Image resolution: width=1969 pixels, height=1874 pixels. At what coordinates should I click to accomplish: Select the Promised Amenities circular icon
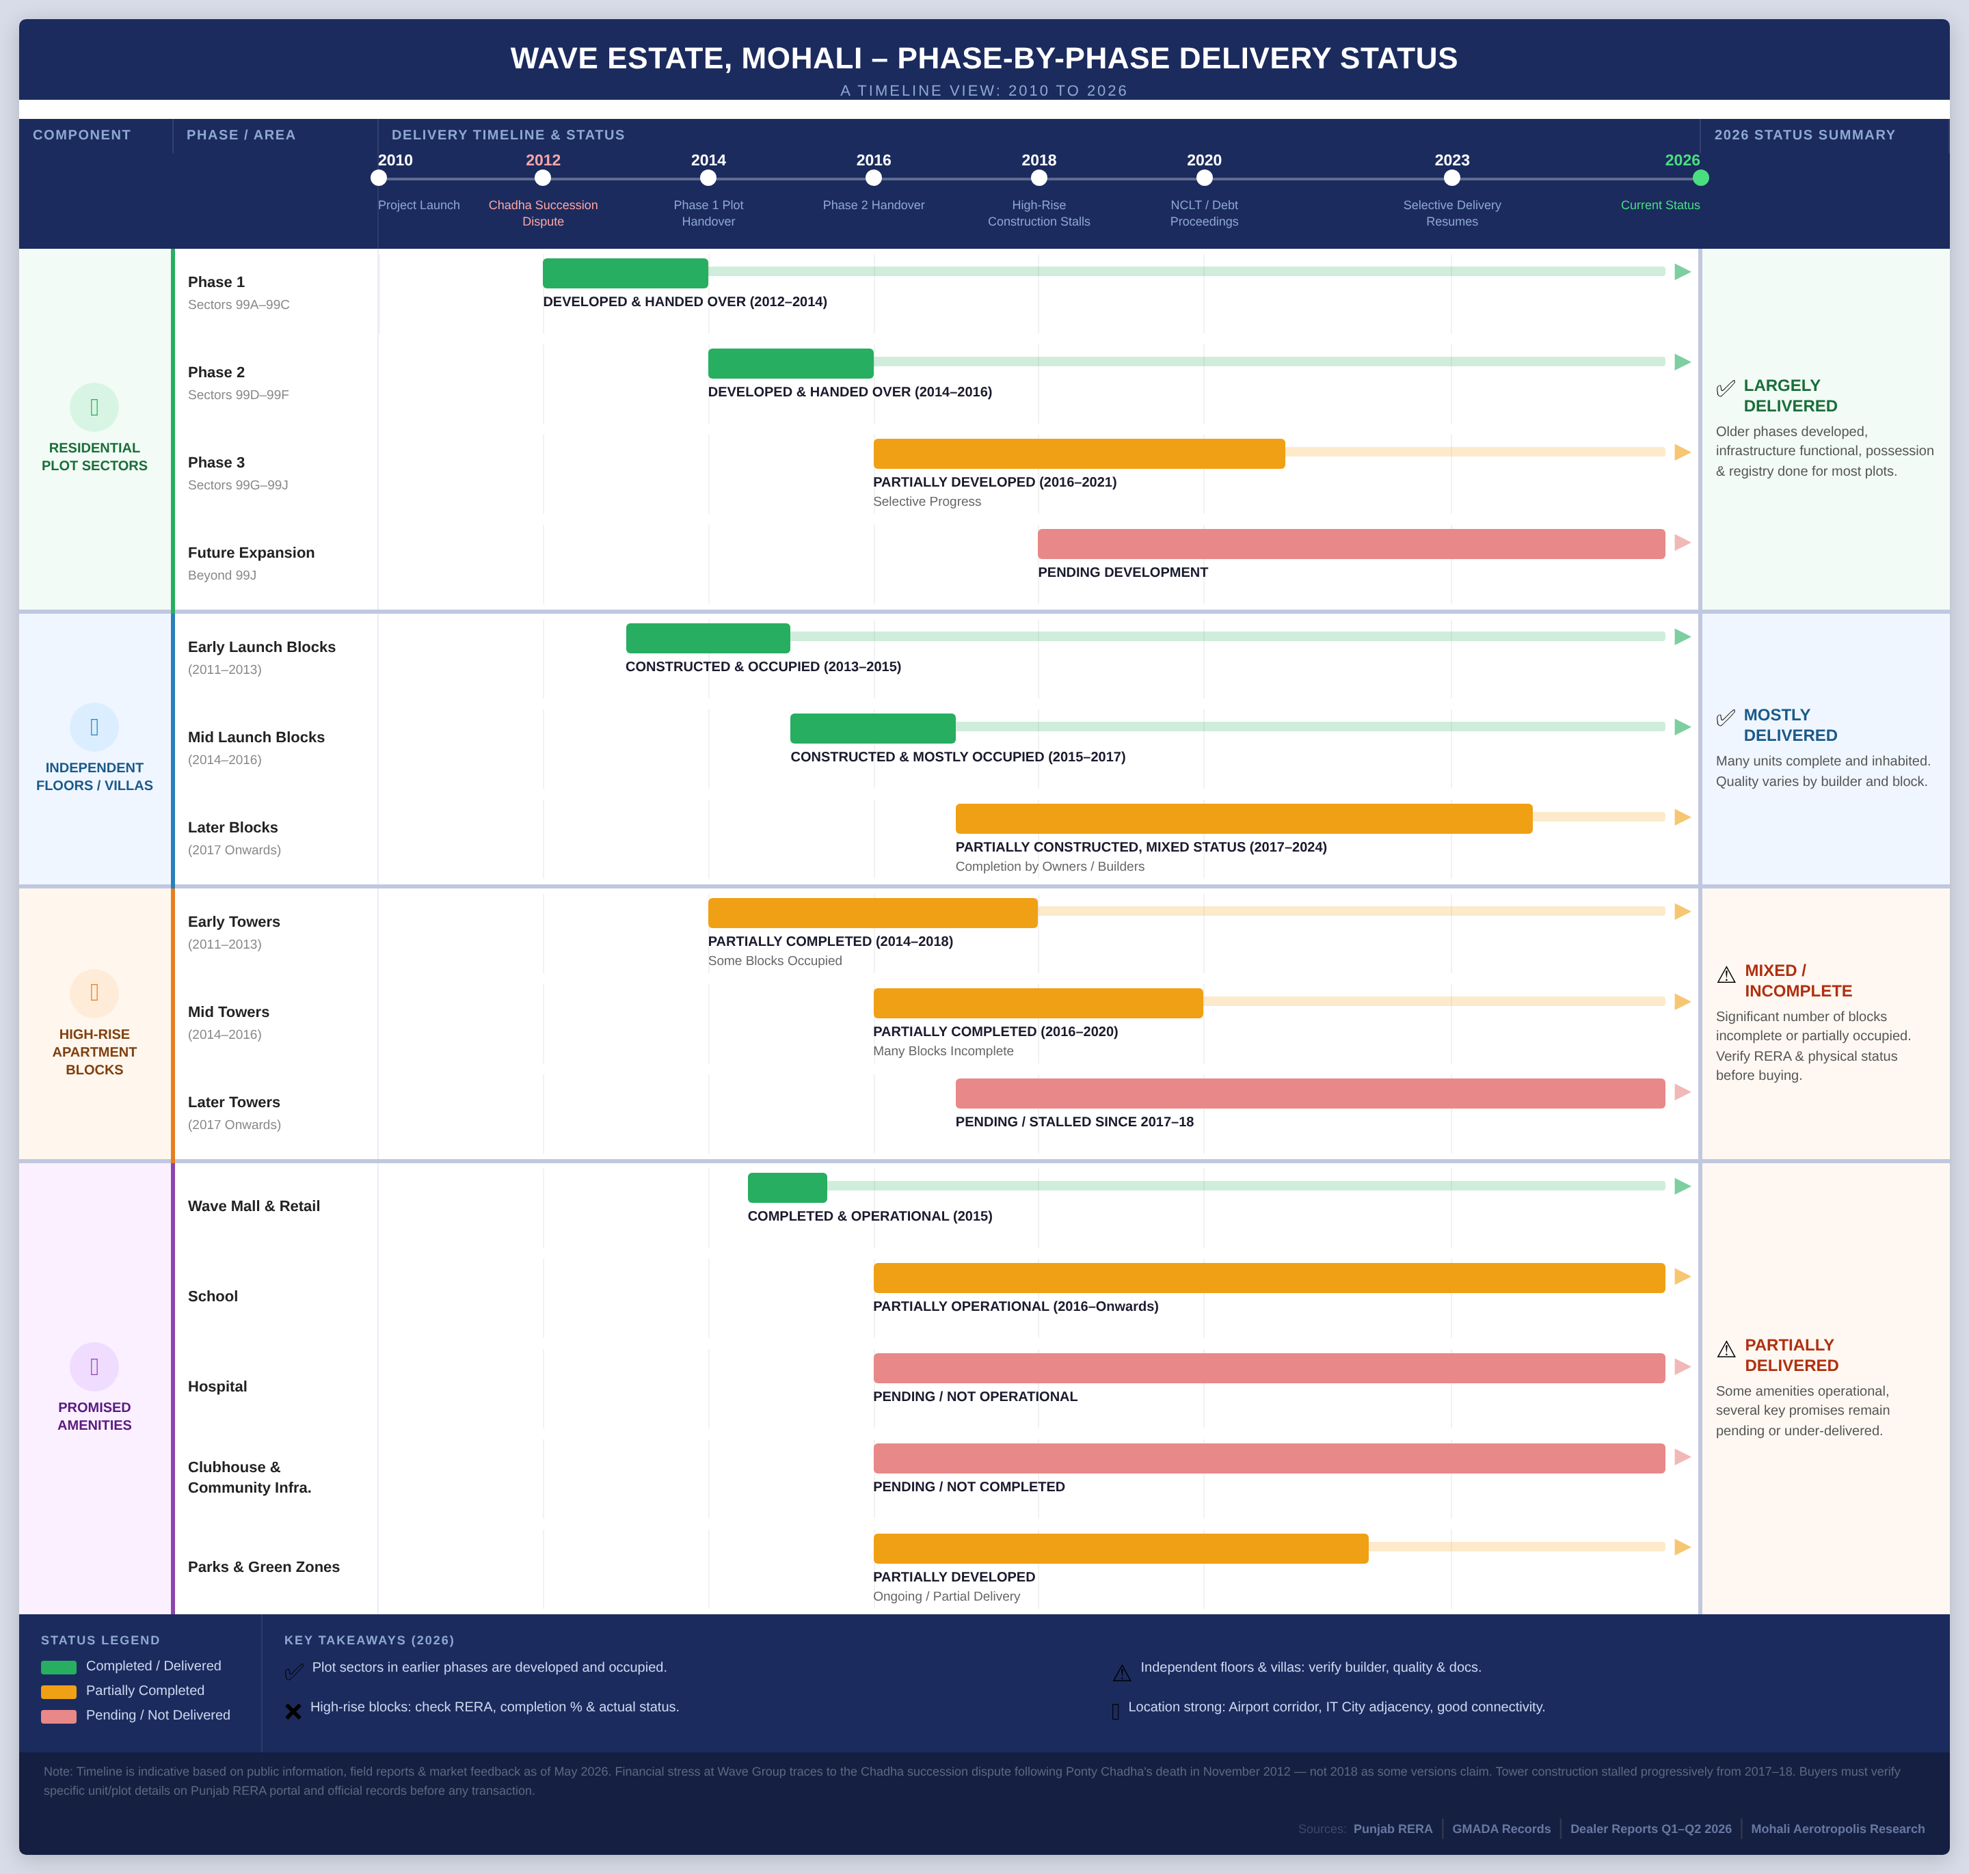94,1366
